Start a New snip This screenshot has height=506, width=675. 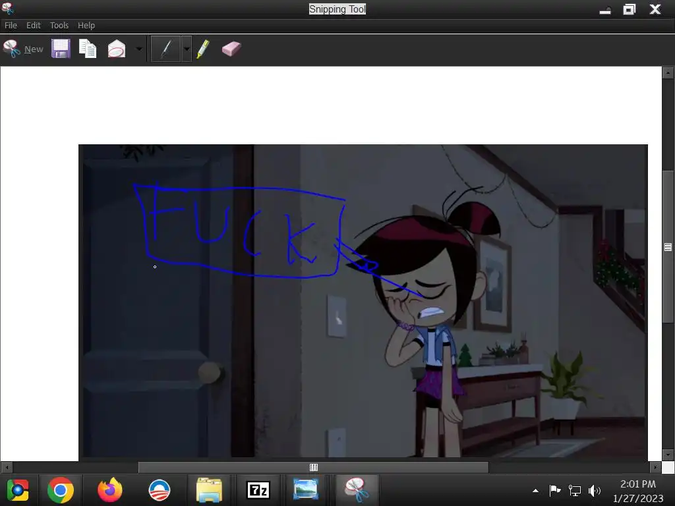click(x=23, y=49)
